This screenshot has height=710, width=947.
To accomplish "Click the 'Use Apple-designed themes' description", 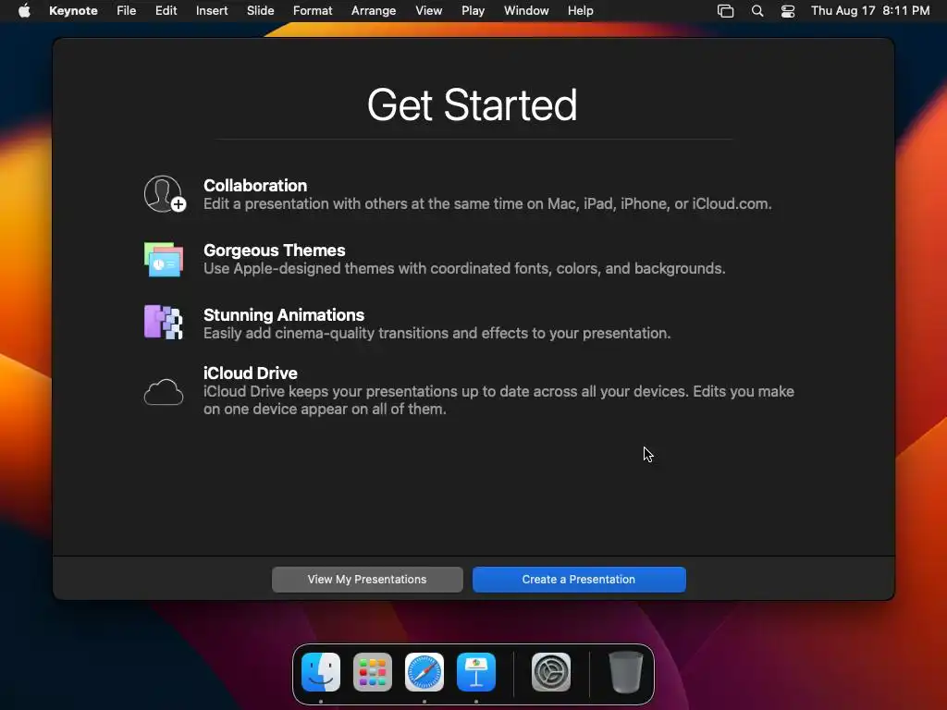I will point(464,269).
